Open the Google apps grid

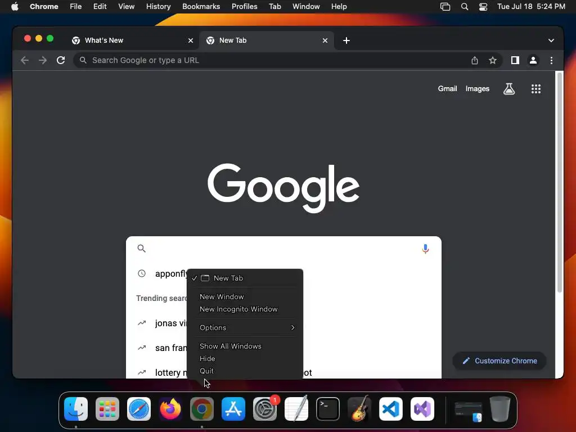point(536,88)
